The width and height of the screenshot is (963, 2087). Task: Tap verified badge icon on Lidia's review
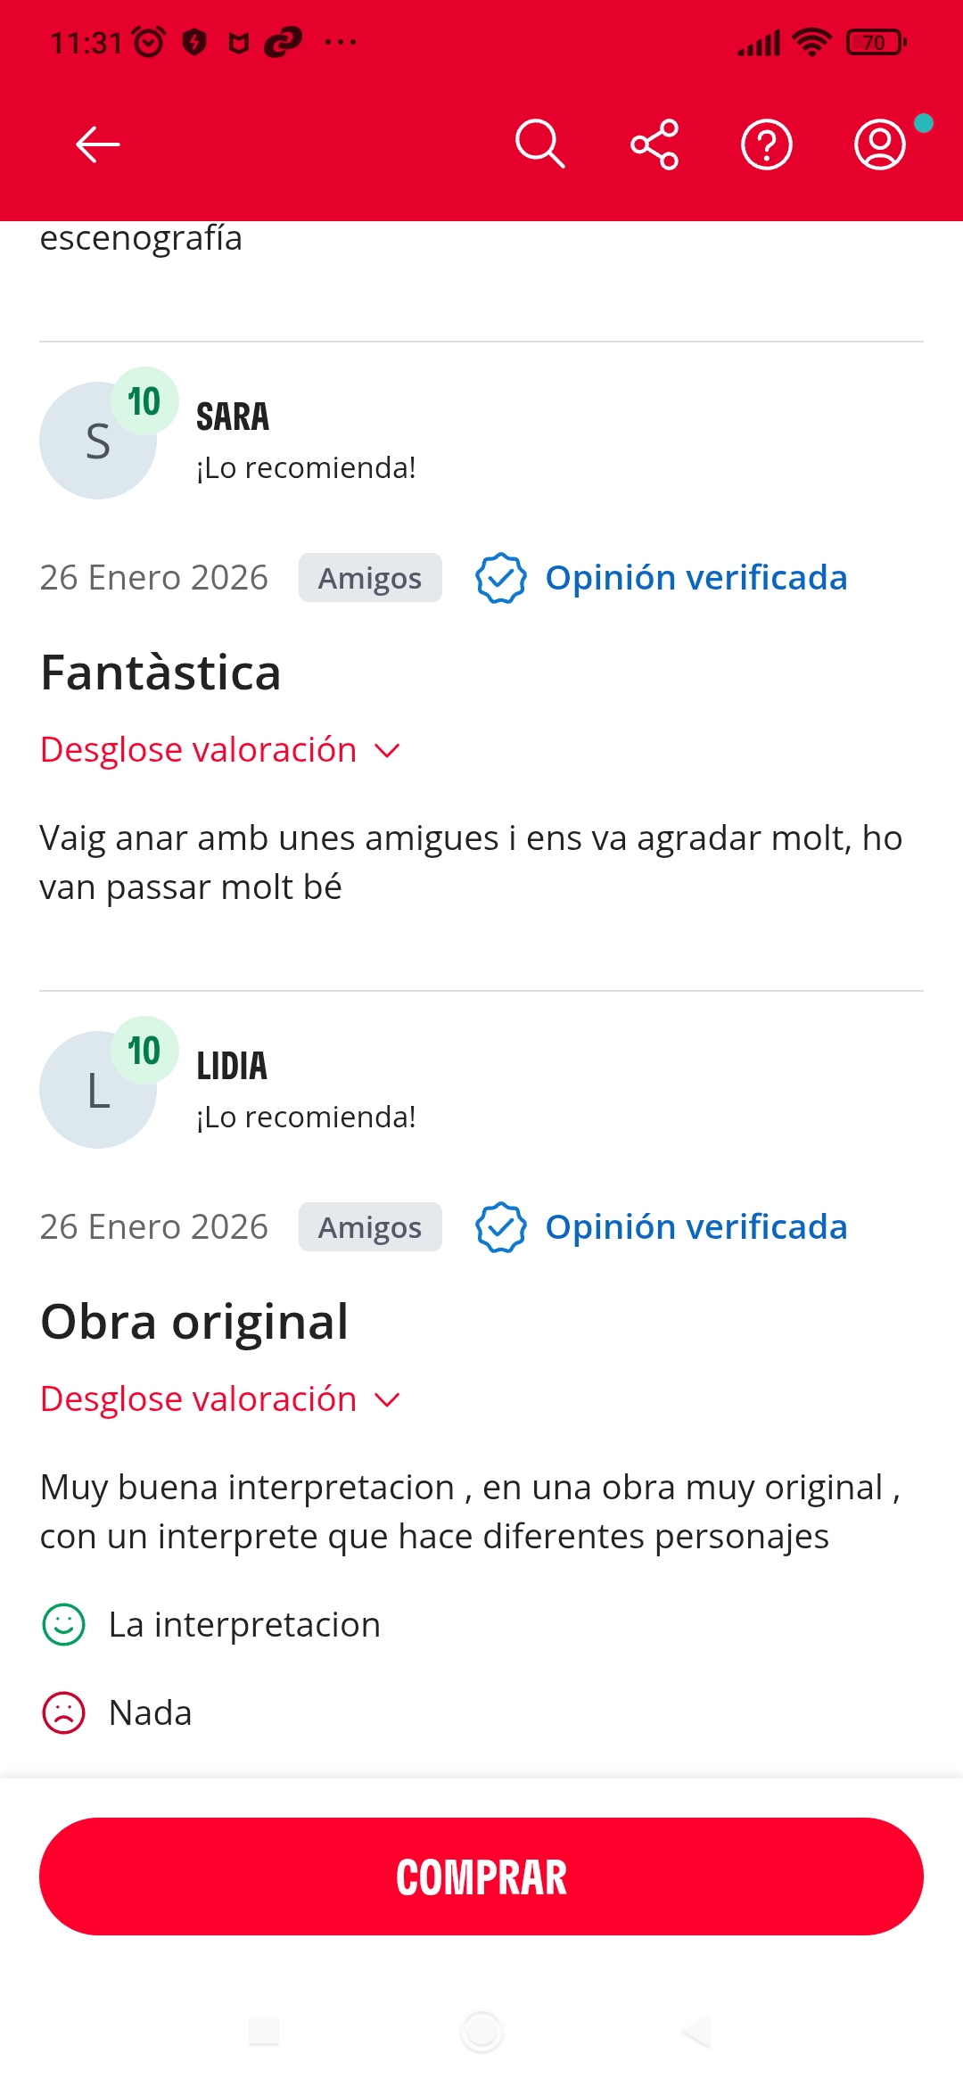[501, 1227]
